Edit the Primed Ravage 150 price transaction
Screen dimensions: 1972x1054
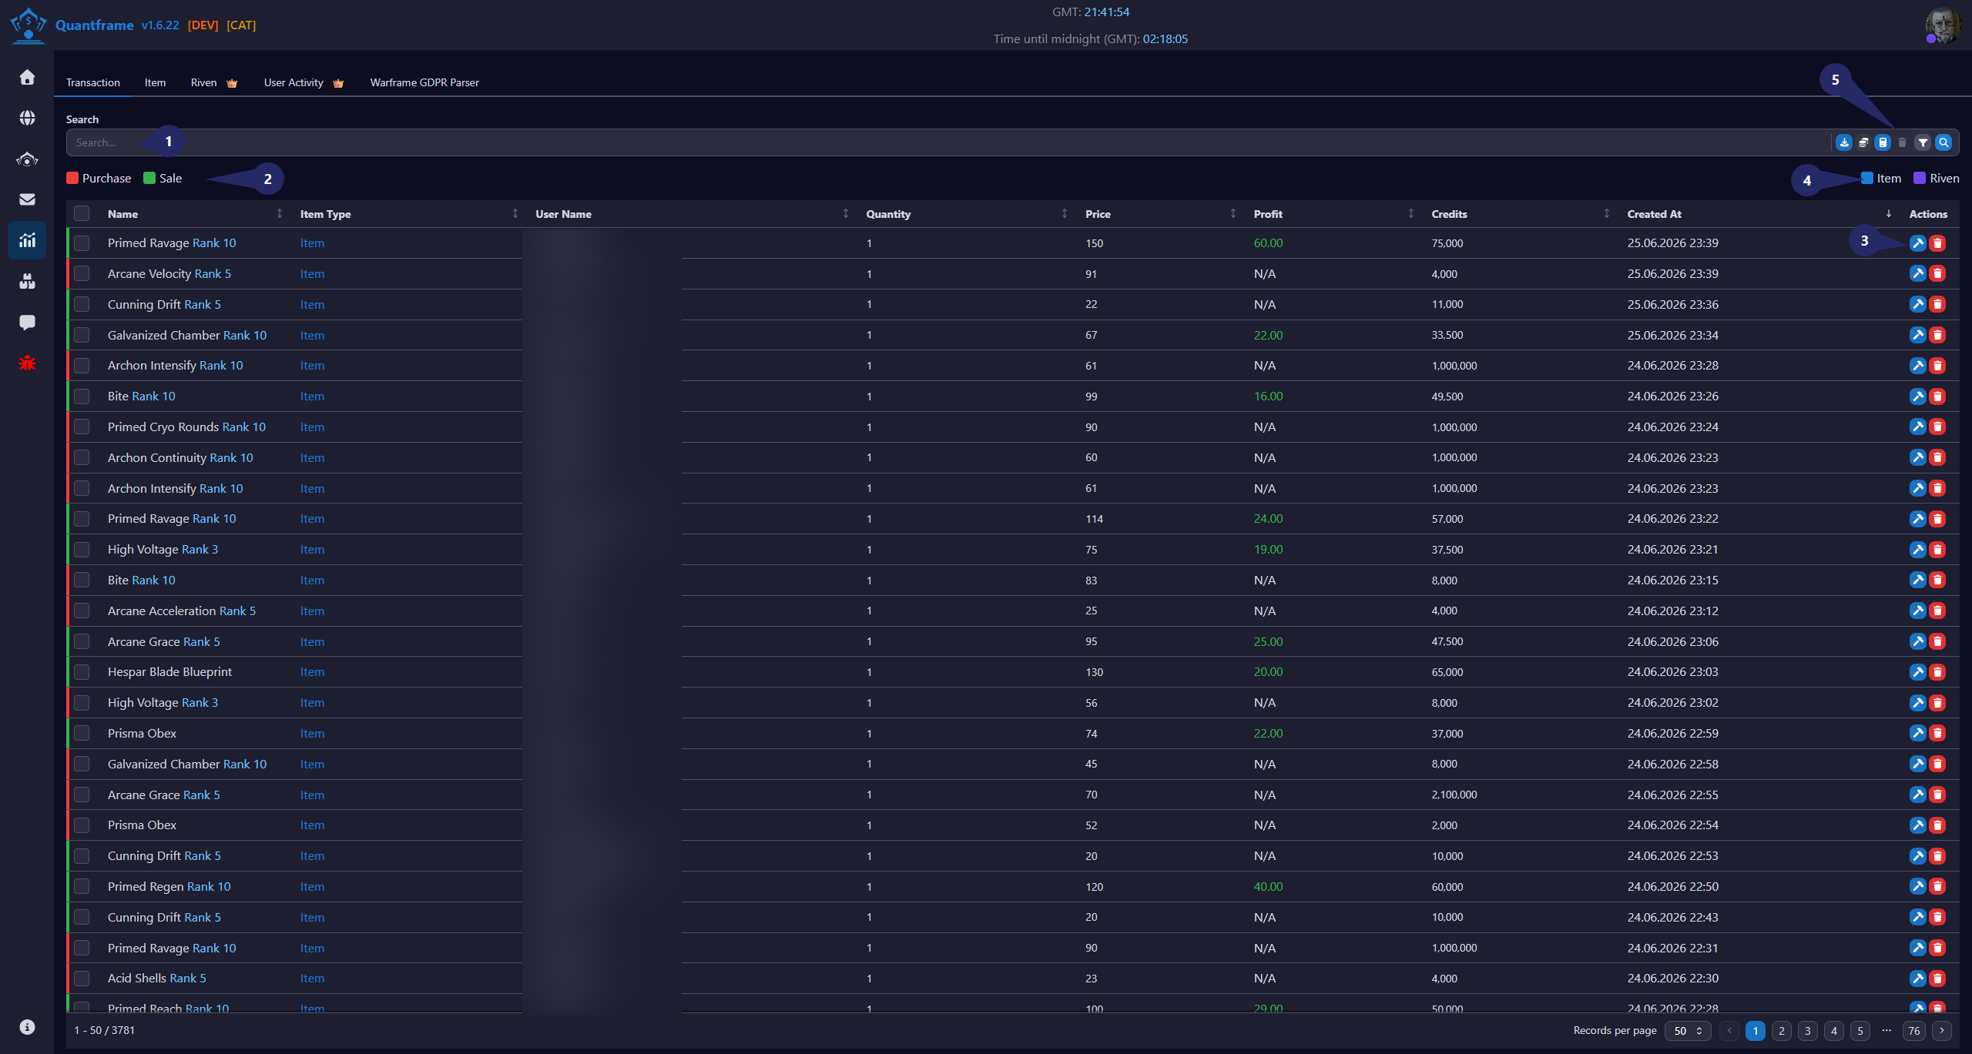click(x=1917, y=243)
